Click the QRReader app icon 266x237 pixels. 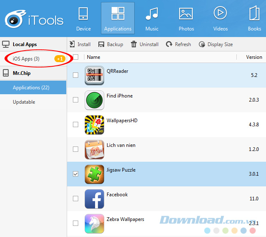[x=94, y=75]
